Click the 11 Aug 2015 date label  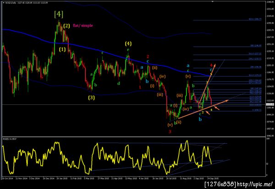(x=185, y=178)
